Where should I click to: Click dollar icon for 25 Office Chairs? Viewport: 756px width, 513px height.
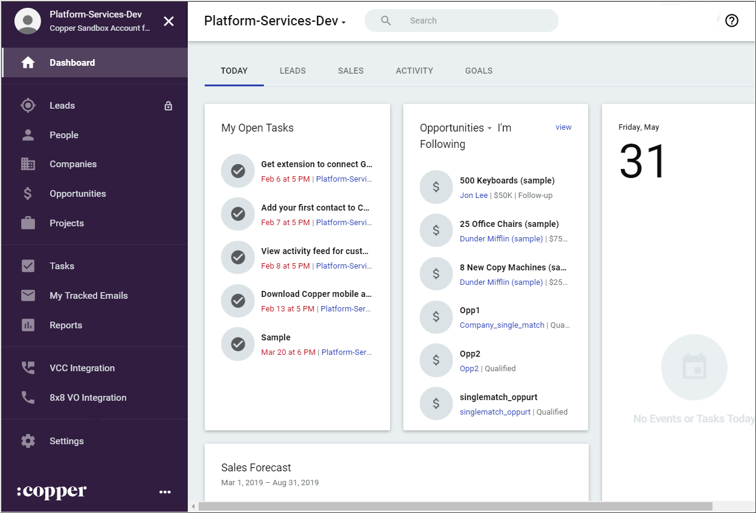(x=436, y=231)
